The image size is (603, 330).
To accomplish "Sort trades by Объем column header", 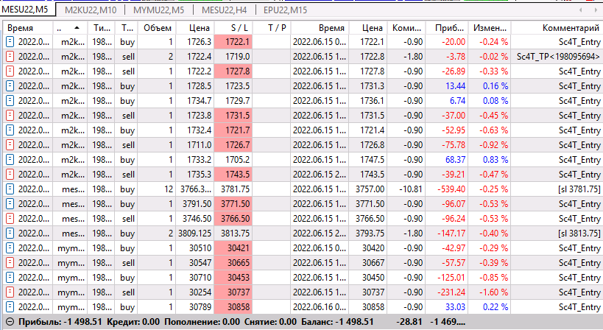I will pos(157,28).
